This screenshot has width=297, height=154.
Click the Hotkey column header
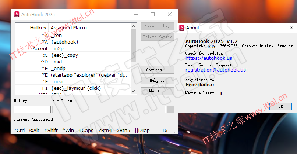[38, 28]
